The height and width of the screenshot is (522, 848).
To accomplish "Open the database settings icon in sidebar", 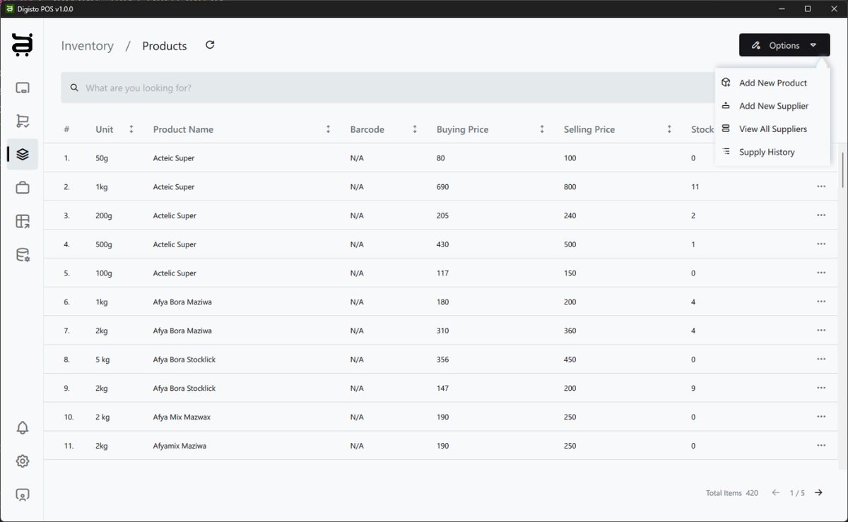I will (x=23, y=255).
